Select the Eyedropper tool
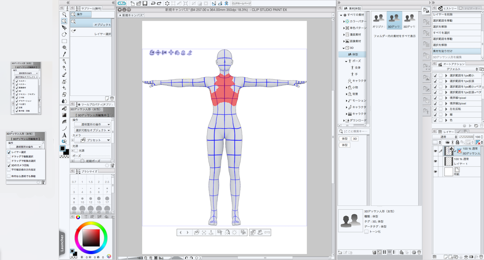Image resolution: width=484 pixels, height=260 pixels. (64, 54)
